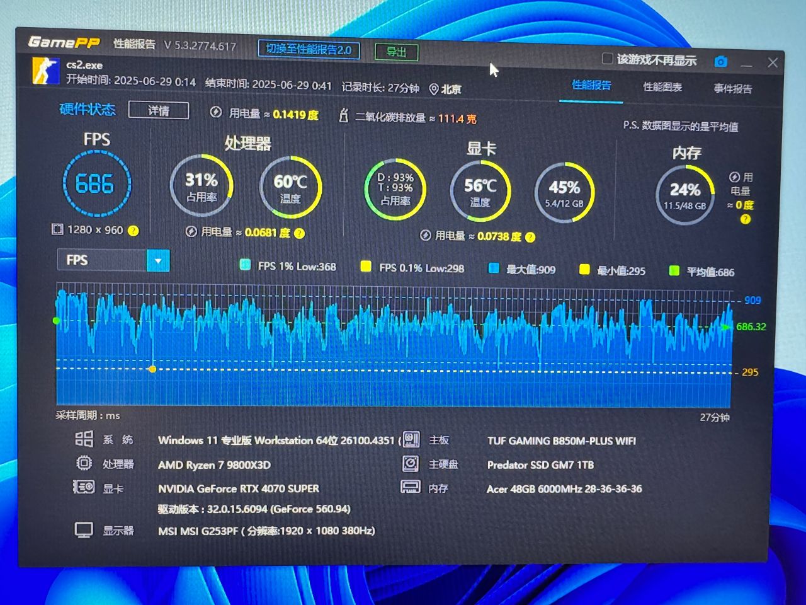Click the FPS 1% Low legend swatch
This screenshot has width=806, height=605.
click(245, 265)
